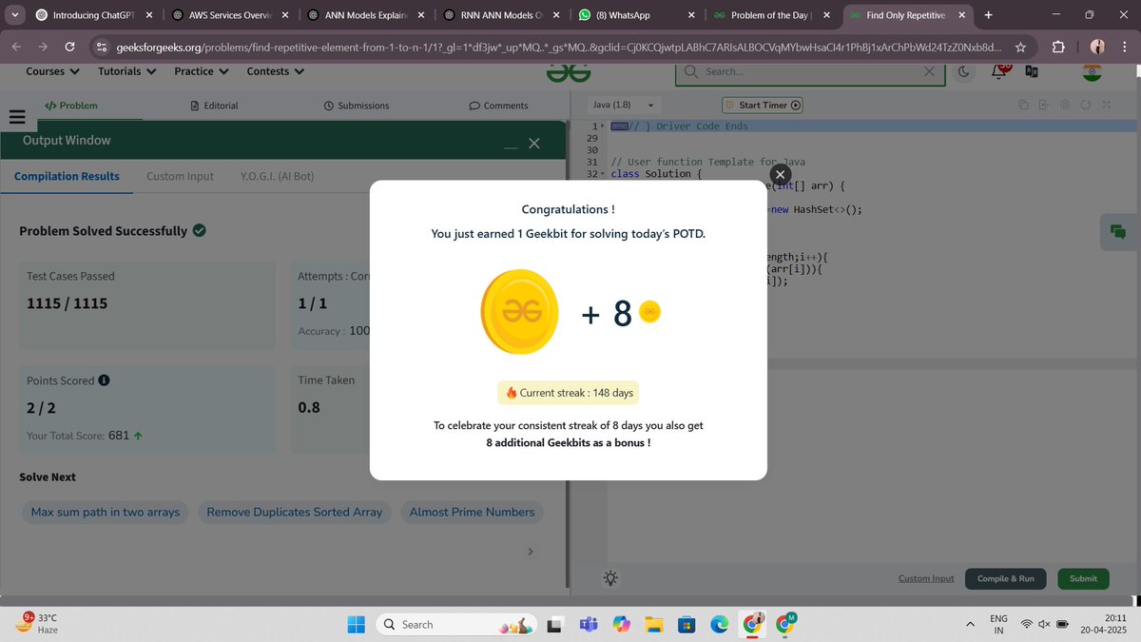Bookmark this page star icon

coord(1020,47)
